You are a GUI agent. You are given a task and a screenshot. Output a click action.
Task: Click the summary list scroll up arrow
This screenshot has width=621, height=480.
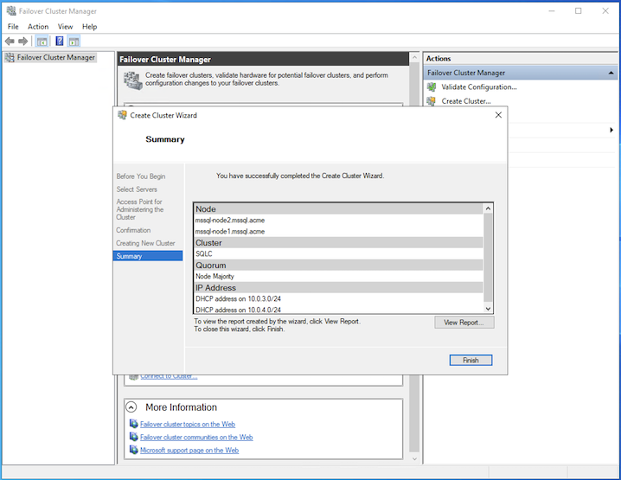(488, 208)
